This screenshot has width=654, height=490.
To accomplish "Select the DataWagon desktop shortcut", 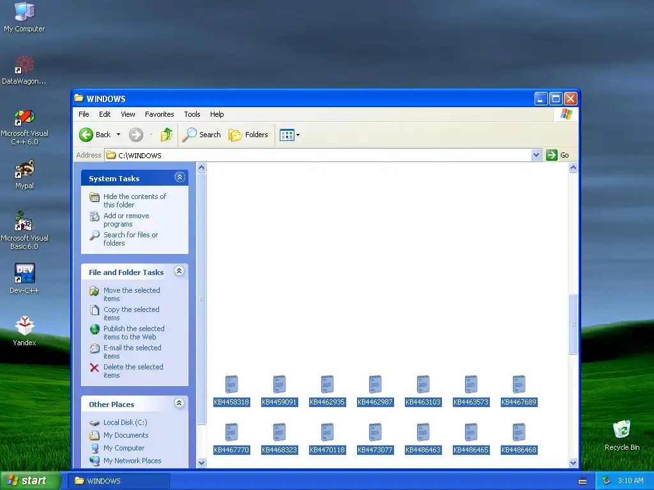I will 24,70.
